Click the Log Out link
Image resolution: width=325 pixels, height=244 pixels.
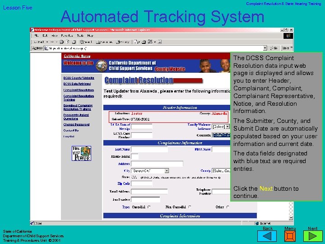pos(69,136)
